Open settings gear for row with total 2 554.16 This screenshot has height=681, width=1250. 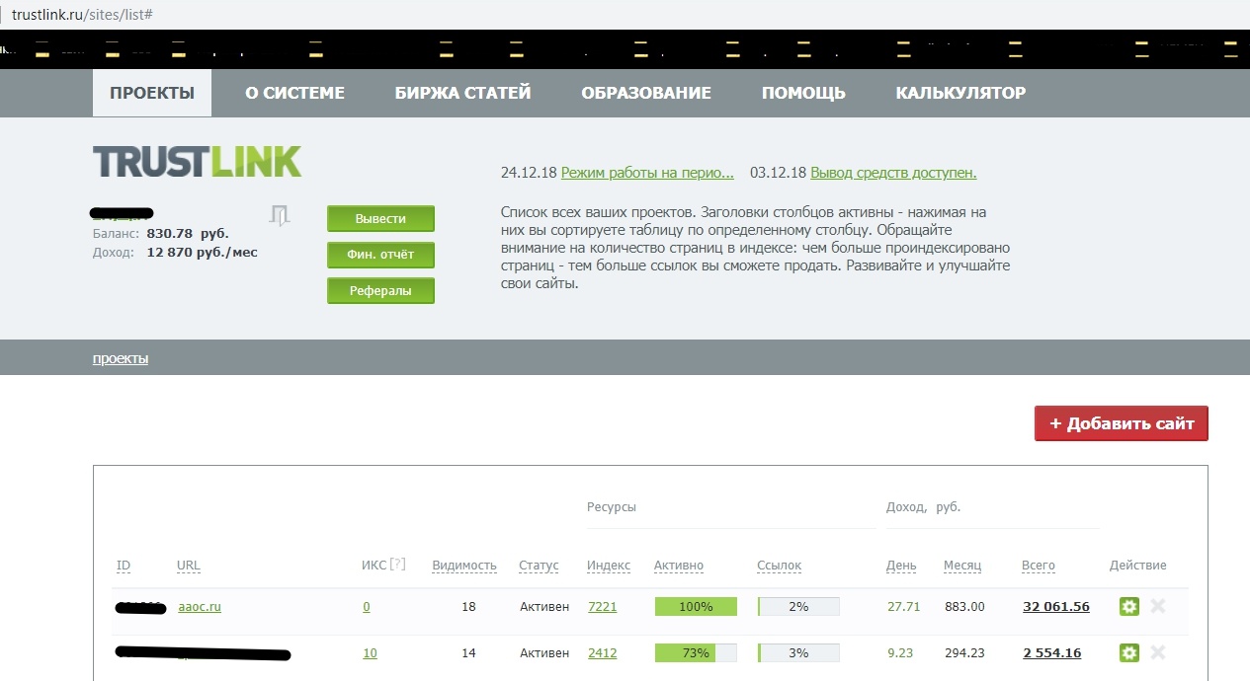point(1129,652)
